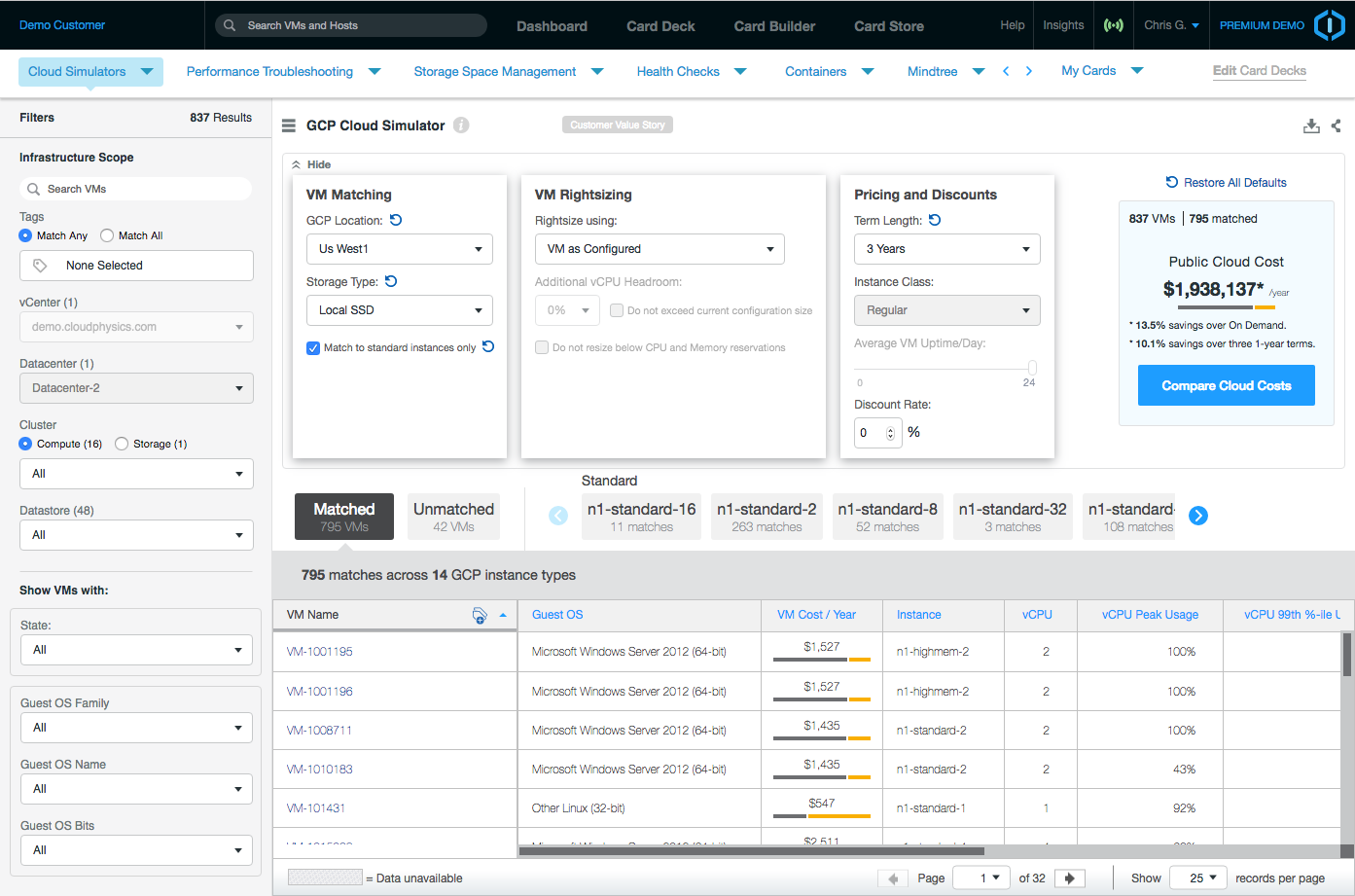
Task: Click the Average VM Uptime slider handle
Action: point(1032,368)
